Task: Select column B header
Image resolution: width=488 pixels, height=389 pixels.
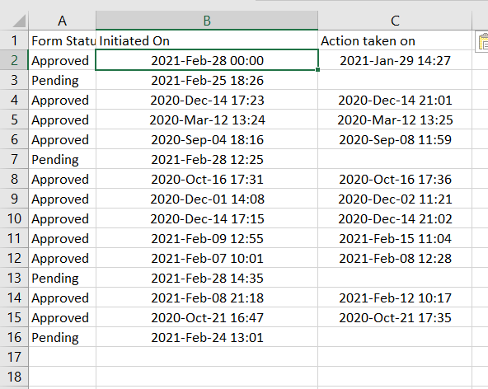Action: (207, 21)
